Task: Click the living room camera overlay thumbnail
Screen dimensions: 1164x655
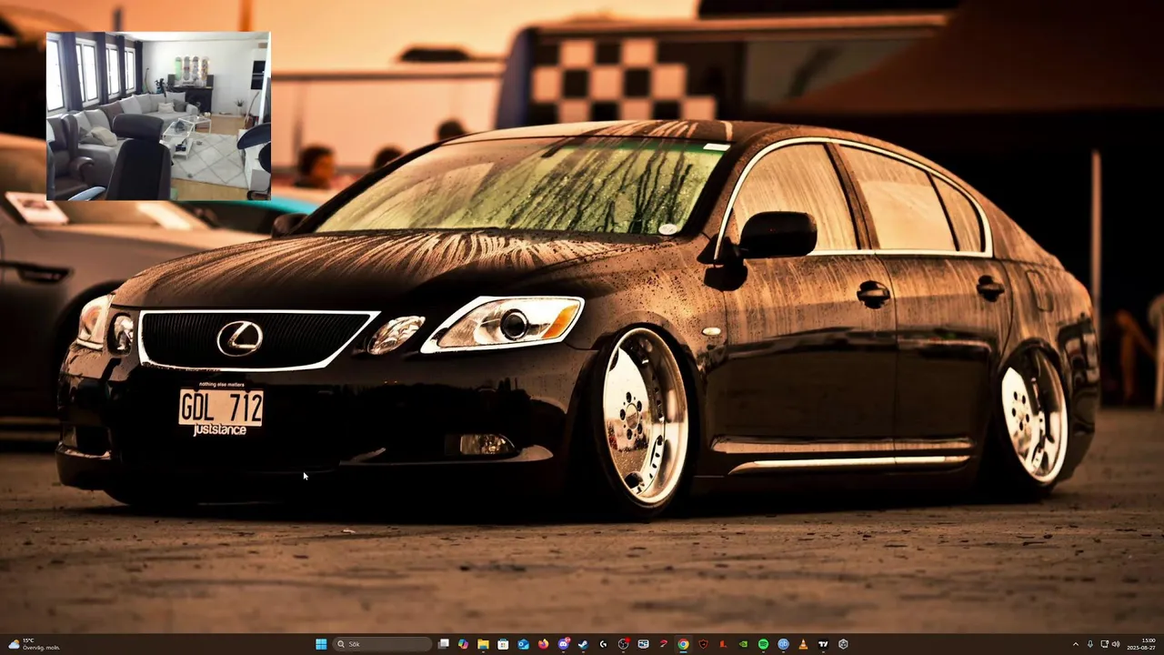Action: coord(158,116)
